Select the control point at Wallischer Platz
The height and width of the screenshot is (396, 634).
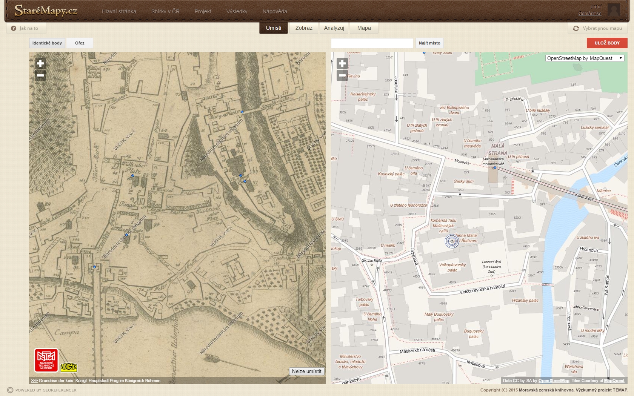click(132, 176)
